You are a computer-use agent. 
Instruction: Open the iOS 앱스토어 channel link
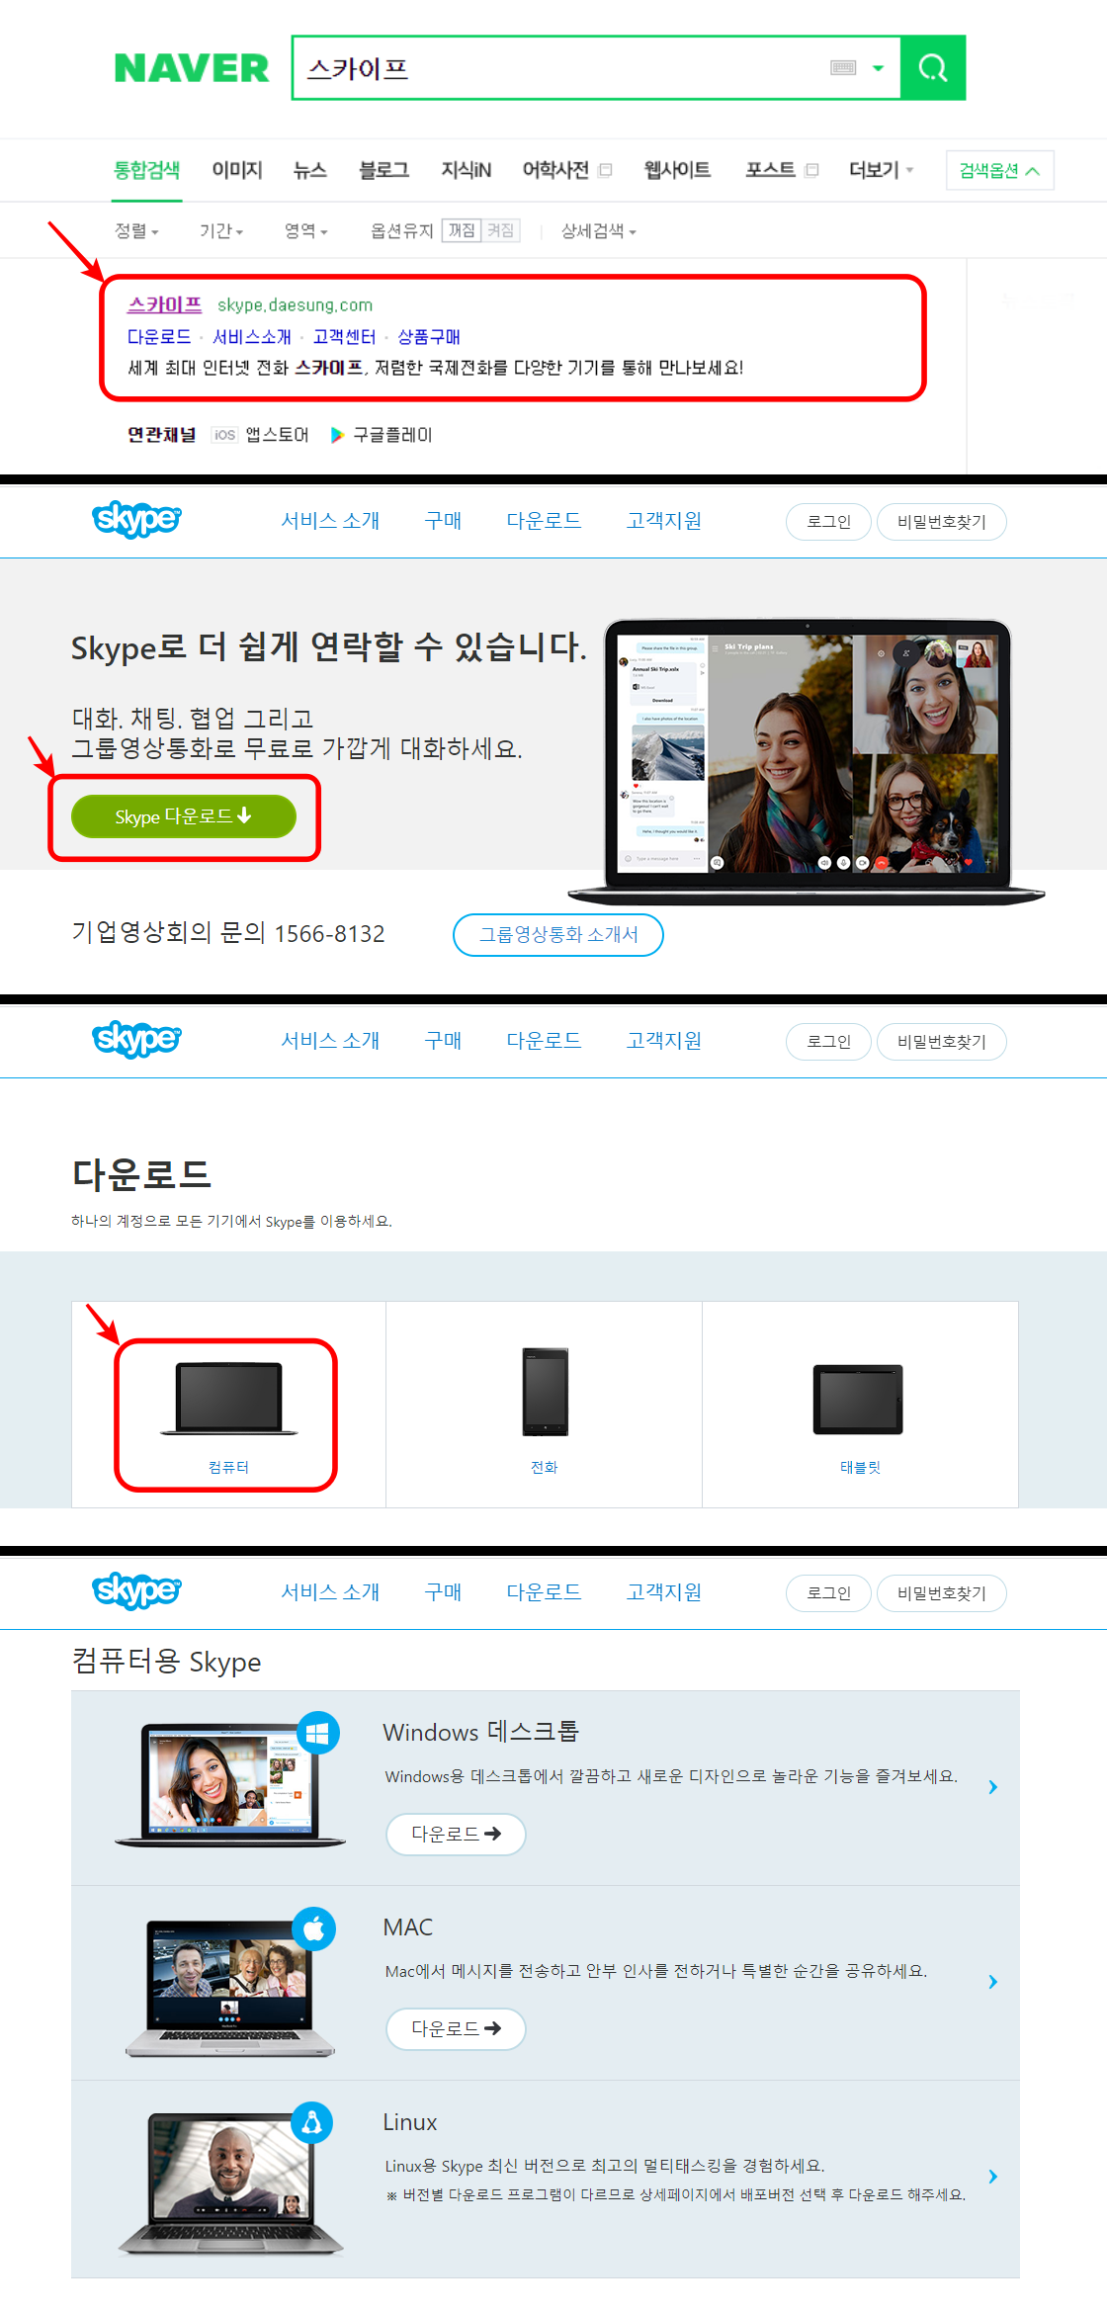[260, 435]
